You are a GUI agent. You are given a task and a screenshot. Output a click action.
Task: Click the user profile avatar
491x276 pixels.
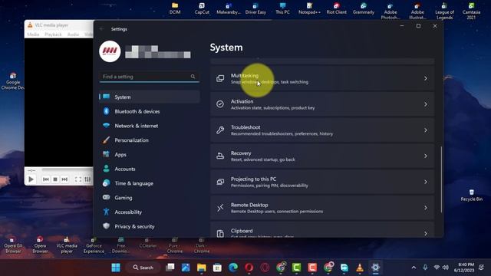tap(110, 51)
